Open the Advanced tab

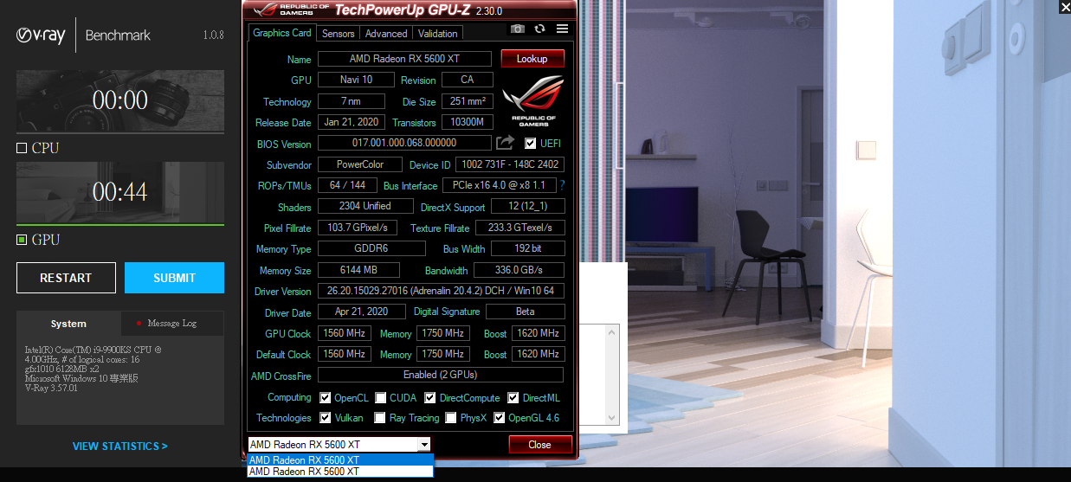coord(386,34)
